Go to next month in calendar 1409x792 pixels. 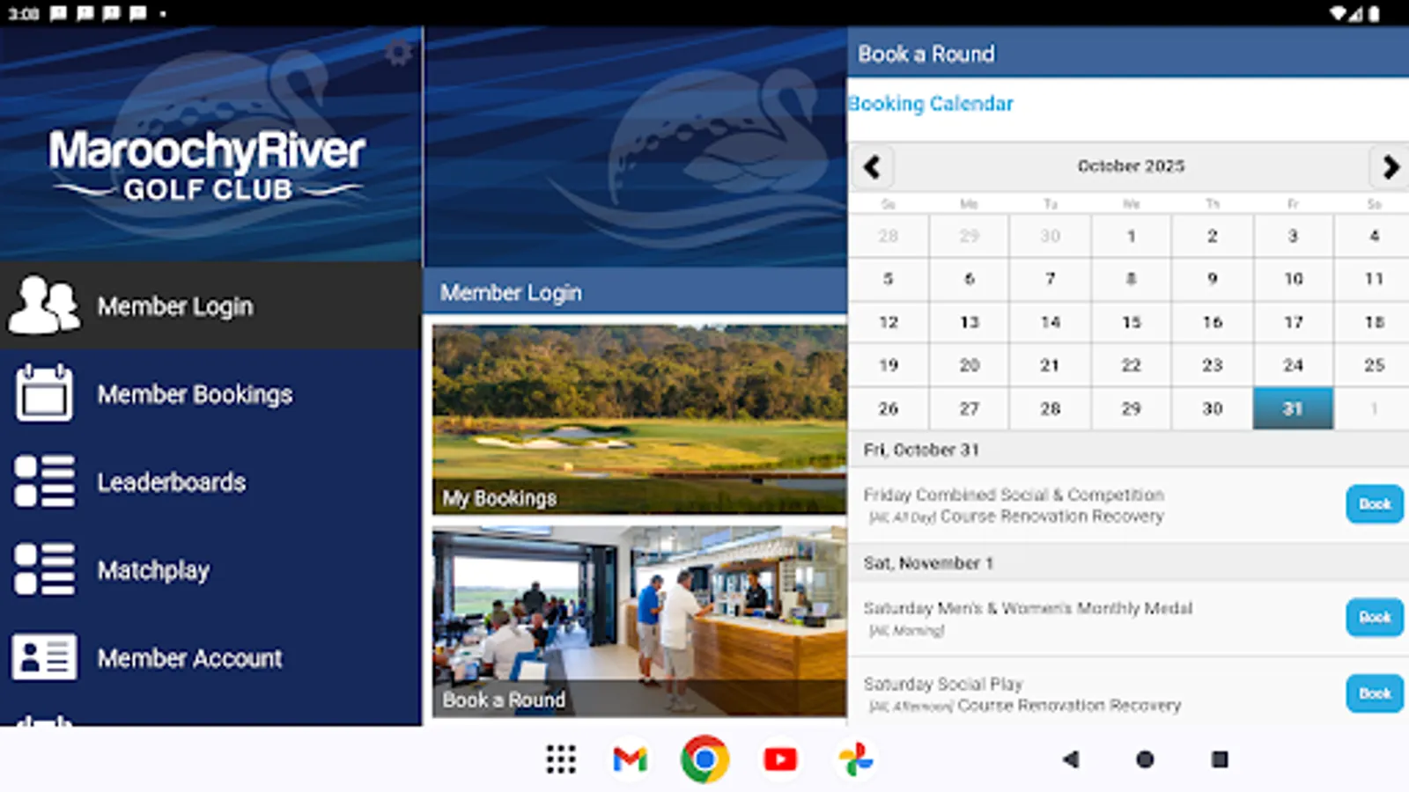1390,166
